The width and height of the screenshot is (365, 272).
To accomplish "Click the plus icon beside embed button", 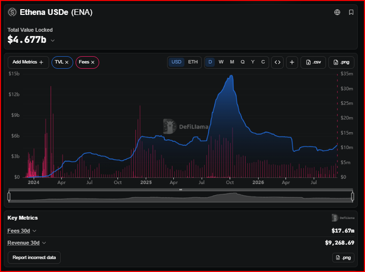I will tap(292, 62).
